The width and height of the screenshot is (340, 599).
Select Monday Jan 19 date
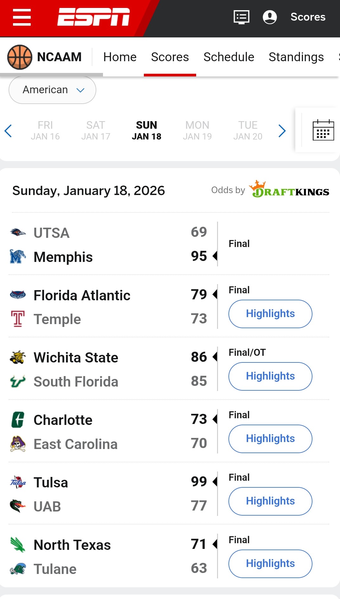(197, 130)
